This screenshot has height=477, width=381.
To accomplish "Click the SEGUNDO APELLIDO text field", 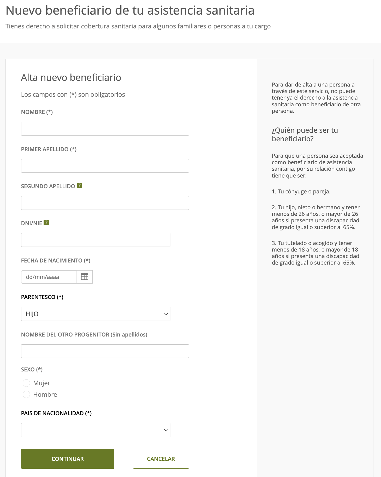I will pos(105,203).
